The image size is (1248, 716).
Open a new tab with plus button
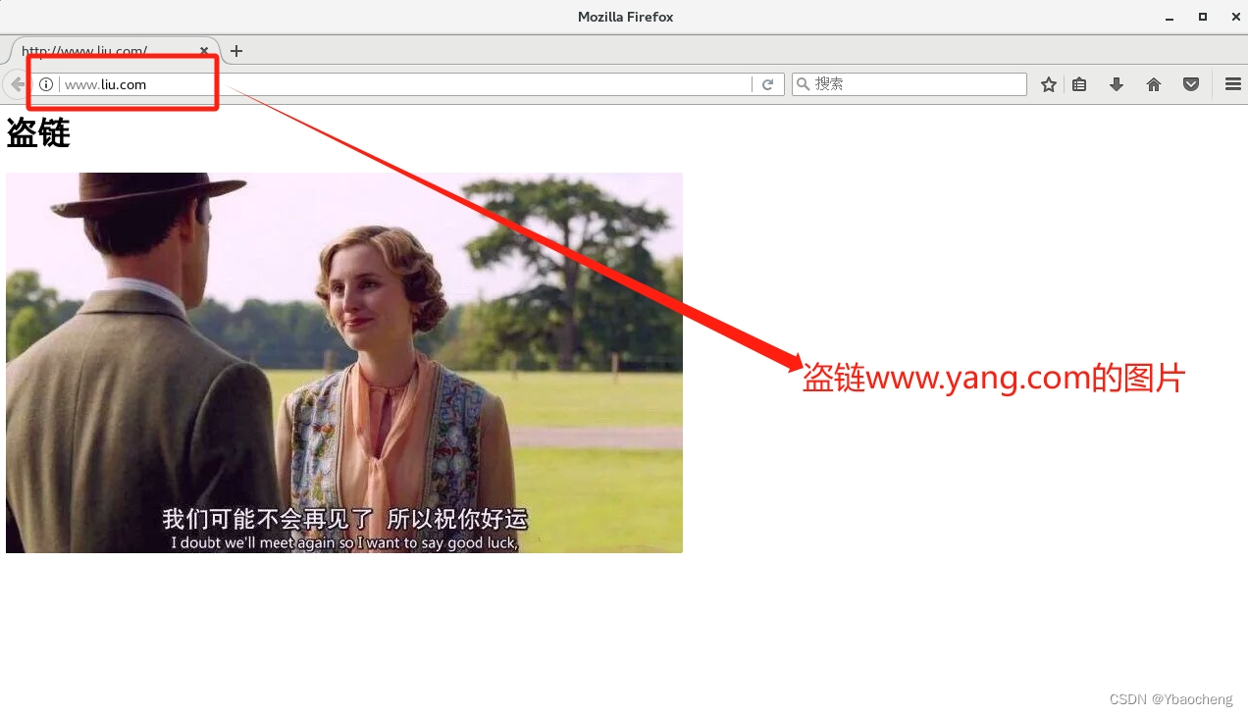click(x=235, y=51)
